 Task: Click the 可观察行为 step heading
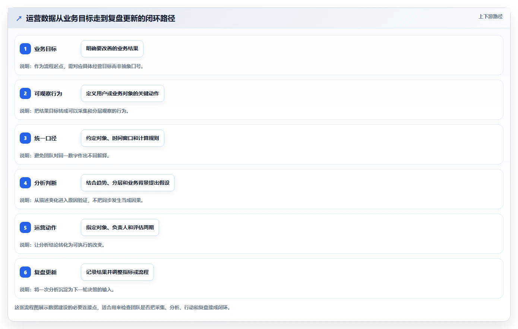[48, 93]
